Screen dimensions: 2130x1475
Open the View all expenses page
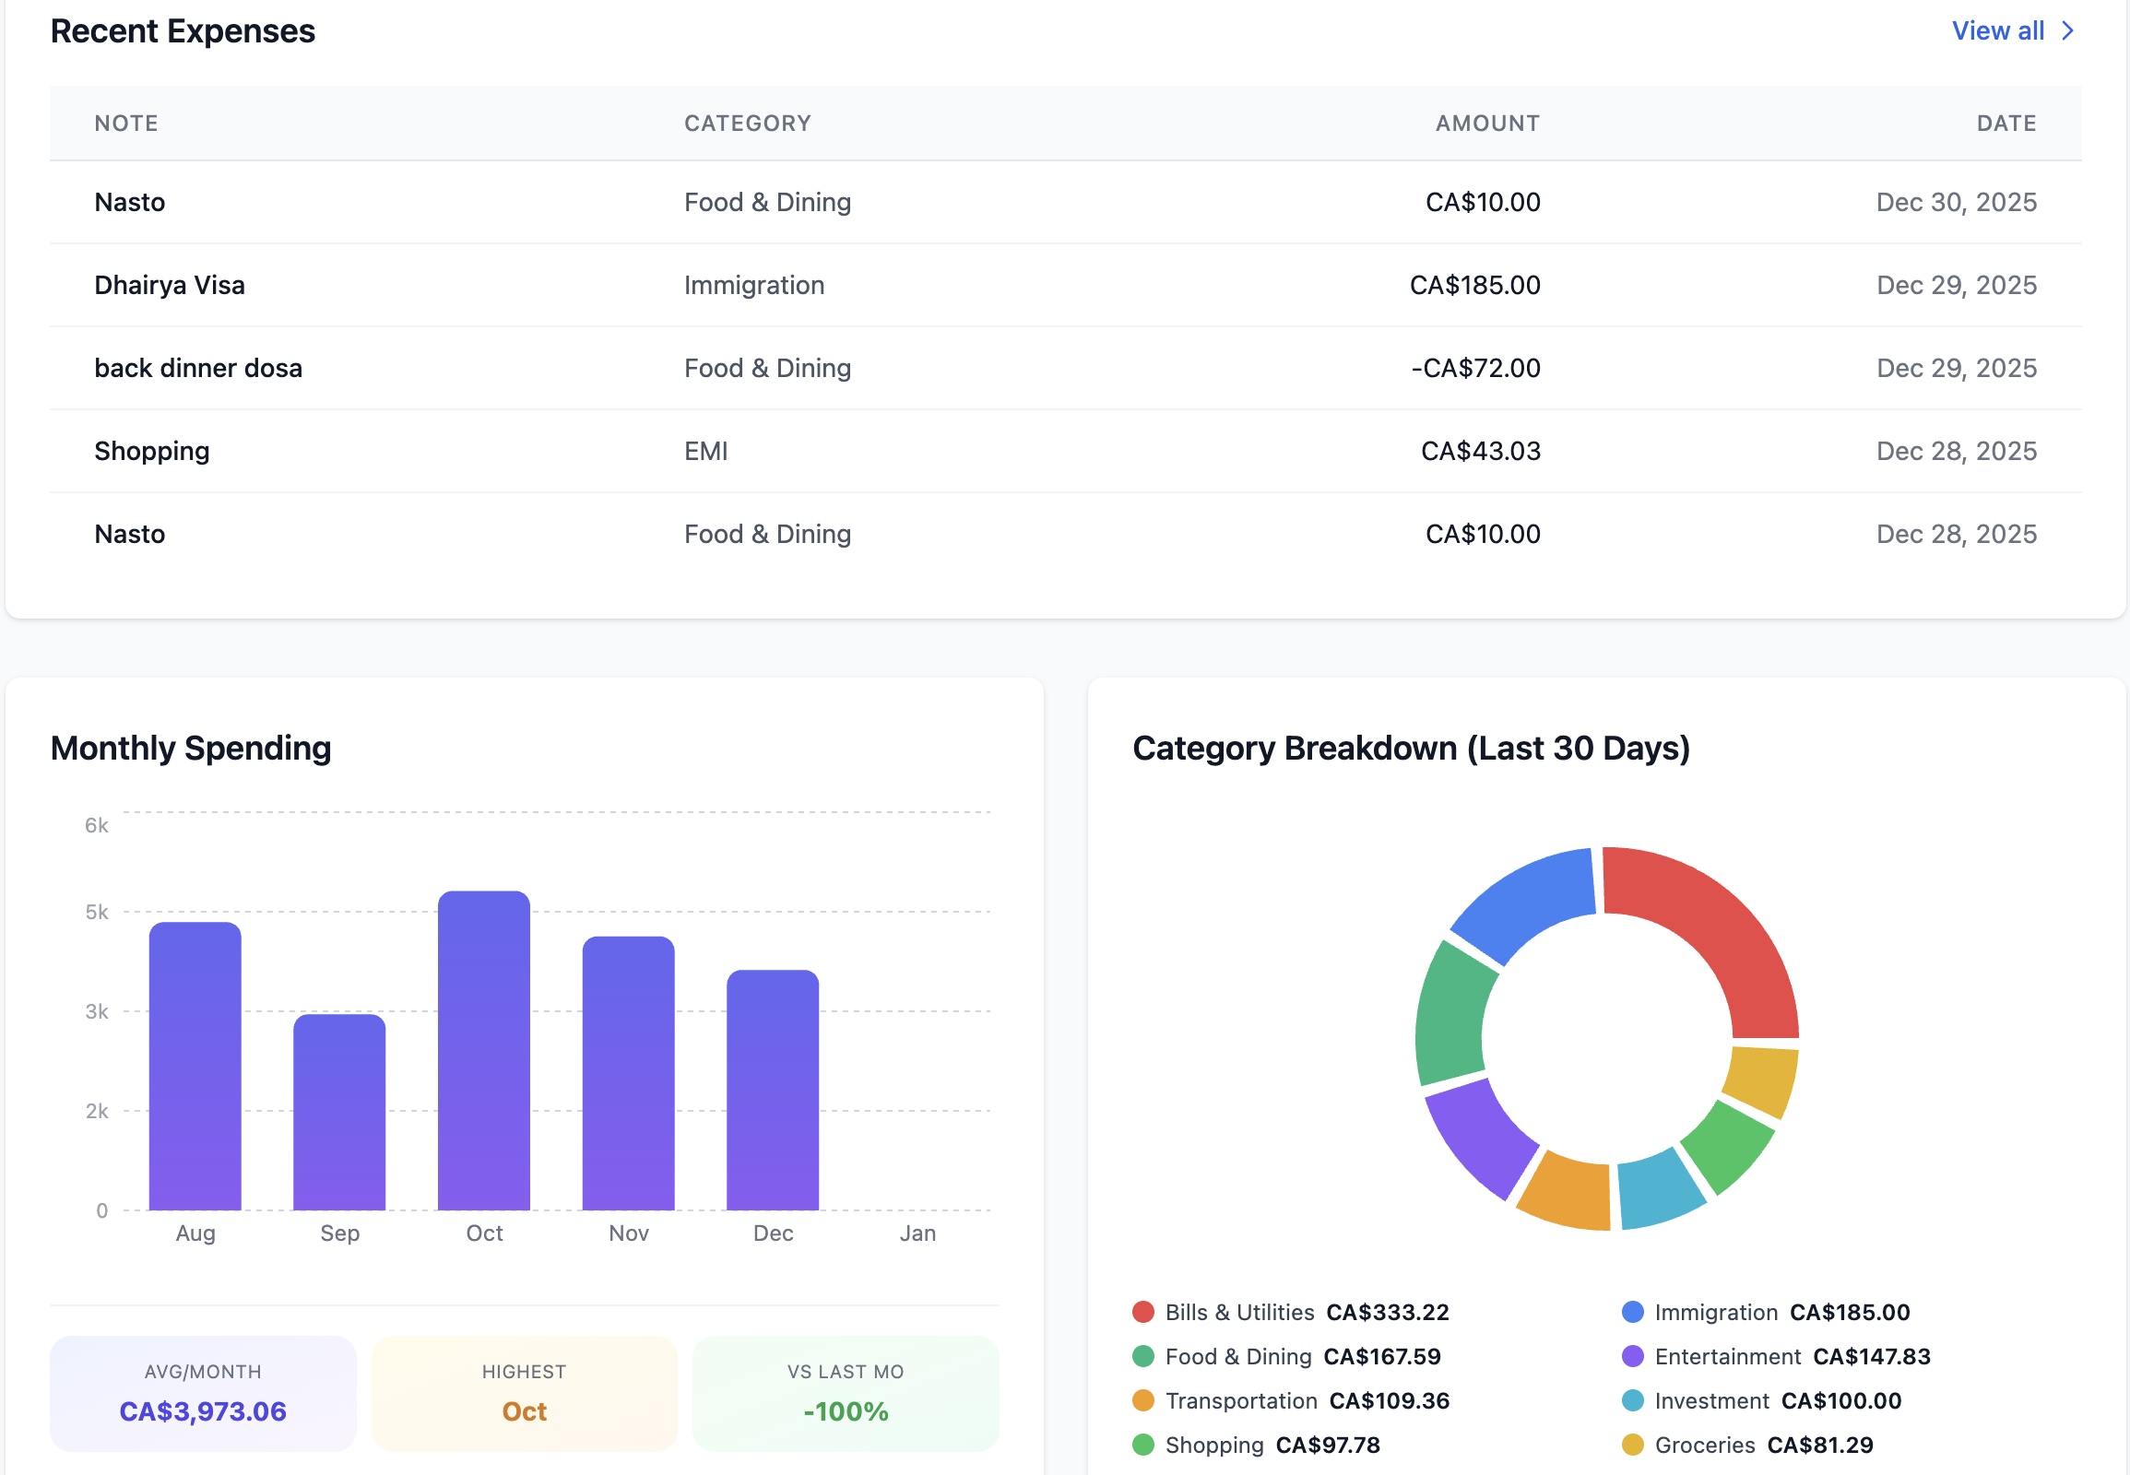pyautogui.click(x=1998, y=30)
